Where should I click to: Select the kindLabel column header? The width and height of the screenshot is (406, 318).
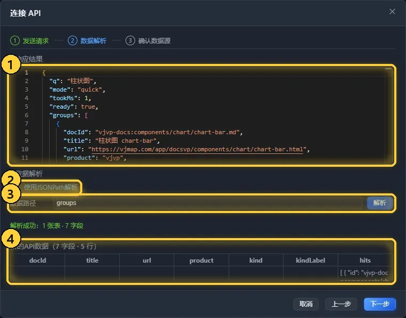pyautogui.click(x=310, y=260)
